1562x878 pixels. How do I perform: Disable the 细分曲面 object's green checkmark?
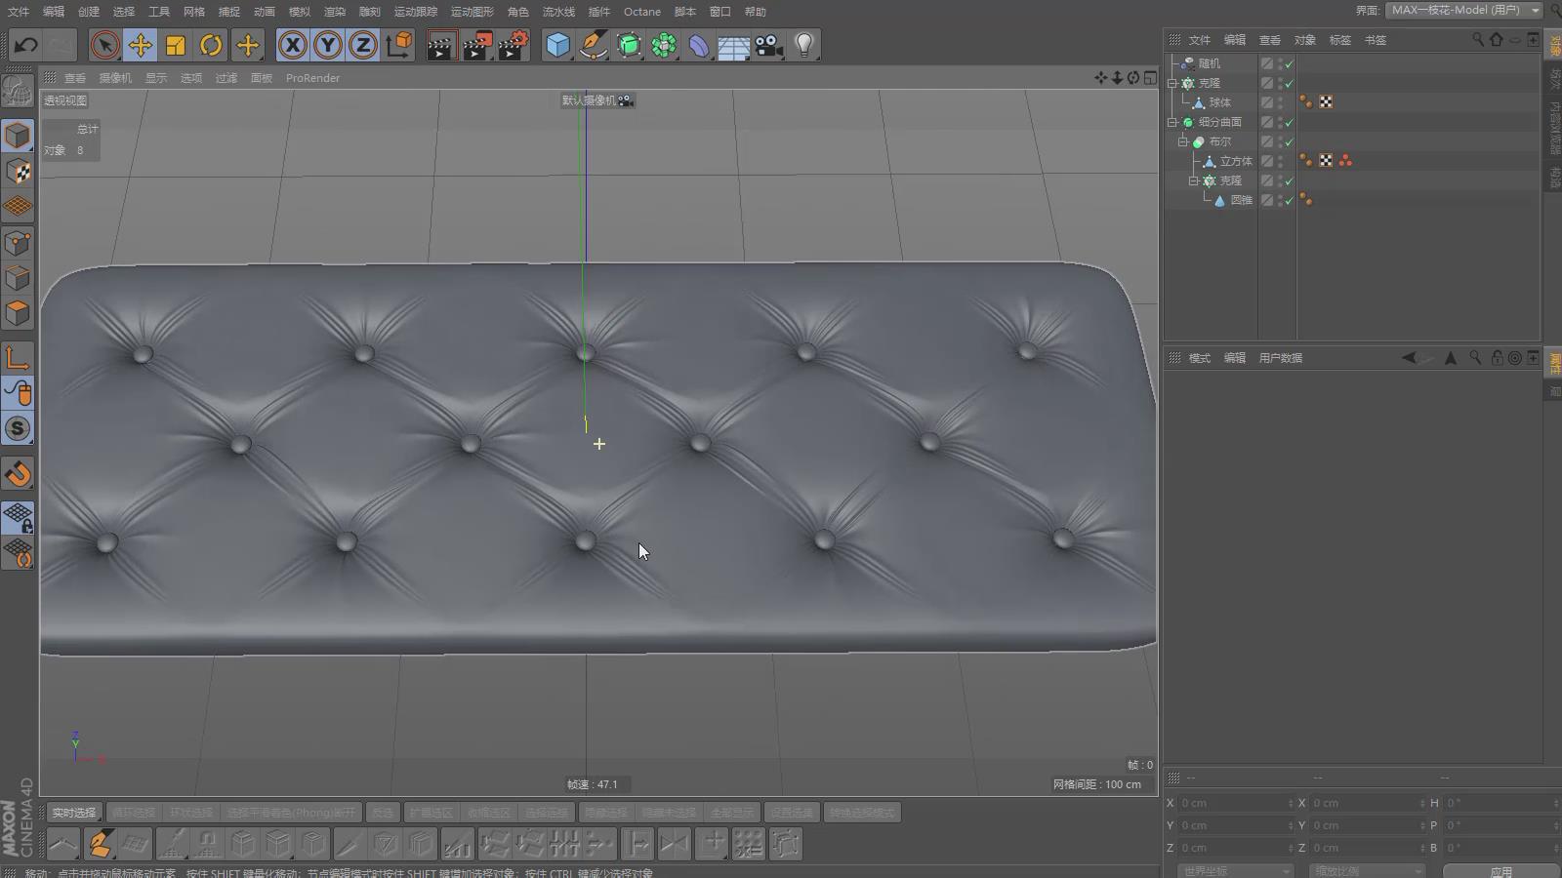[x=1289, y=123]
